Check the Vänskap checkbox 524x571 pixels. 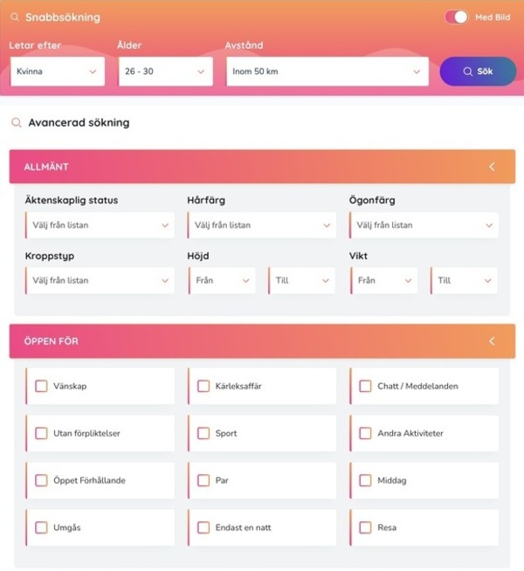click(x=41, y=386)
